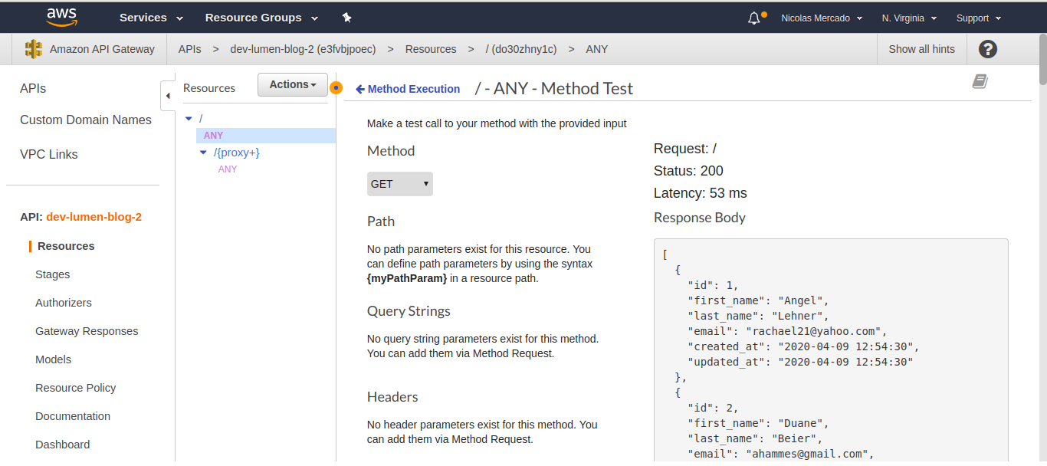Image resolution: width=1047 pixels, height=466 pixels.
Task: Click Show all hints button
Action: 921,49
